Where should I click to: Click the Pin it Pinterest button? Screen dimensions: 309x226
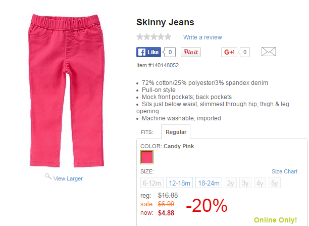191,52
